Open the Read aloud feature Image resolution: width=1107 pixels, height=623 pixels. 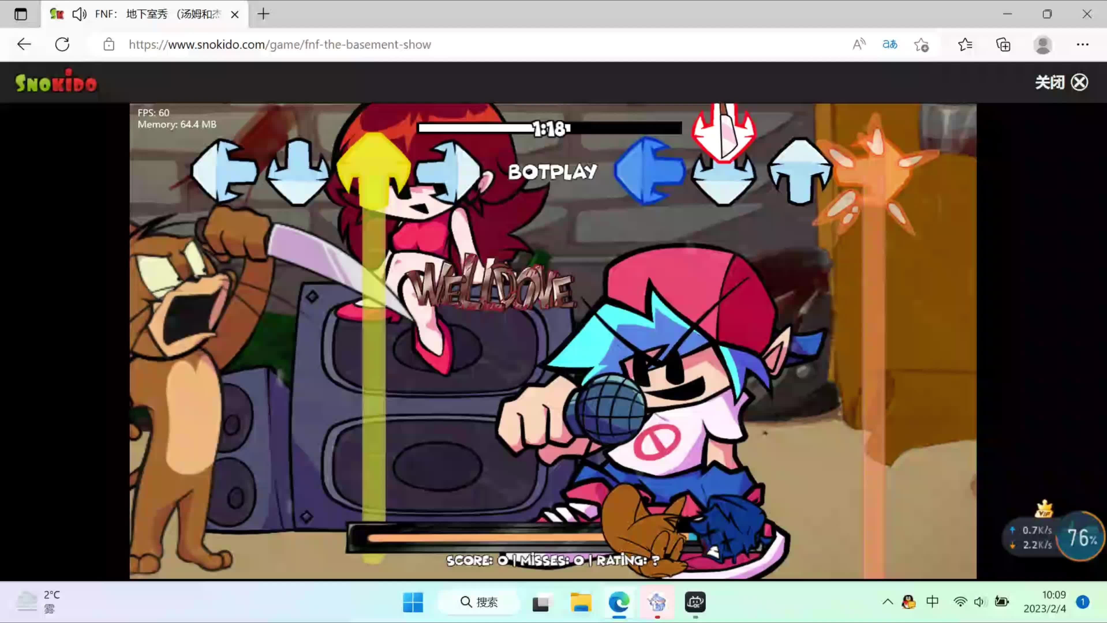tap(859, 45)
